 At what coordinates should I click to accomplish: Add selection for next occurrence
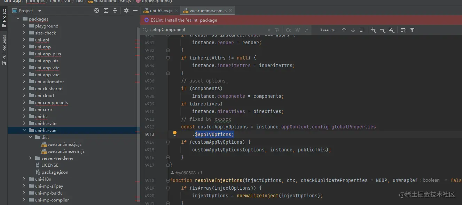pos(374,30)
